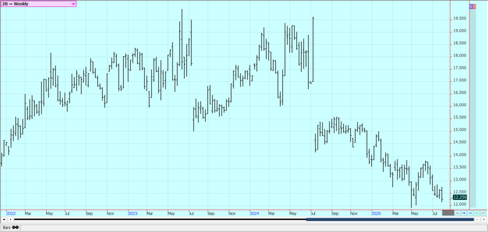
Task: Click the 15.500 price axis label
Action: coord(460,118)
